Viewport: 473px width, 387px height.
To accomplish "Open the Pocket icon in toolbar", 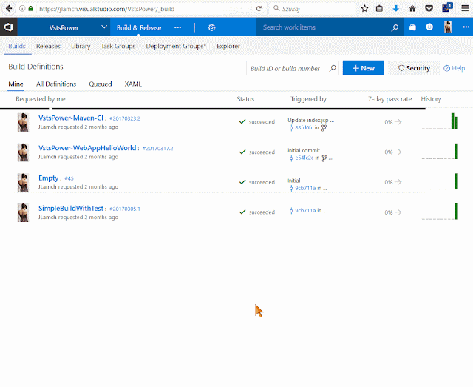I will coord(429,8).
